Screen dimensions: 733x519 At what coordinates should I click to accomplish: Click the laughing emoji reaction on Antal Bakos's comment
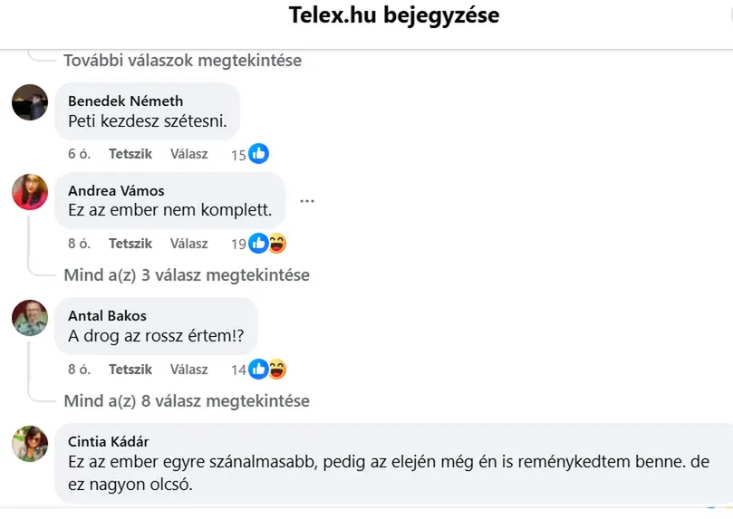(276, 370)
